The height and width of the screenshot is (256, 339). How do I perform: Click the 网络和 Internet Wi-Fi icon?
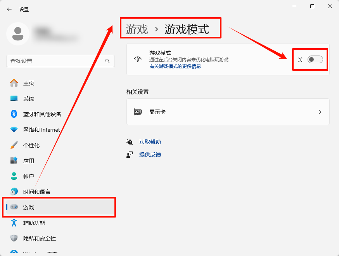(13, 129)
